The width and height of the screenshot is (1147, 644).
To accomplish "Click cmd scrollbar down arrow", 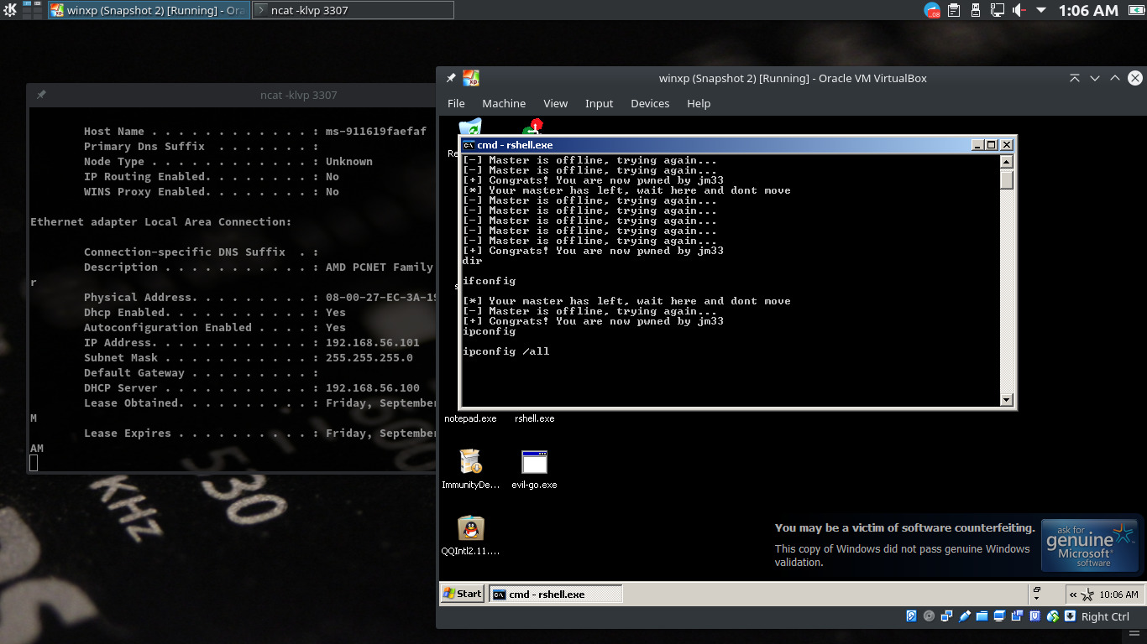I will click(1007, 400).
